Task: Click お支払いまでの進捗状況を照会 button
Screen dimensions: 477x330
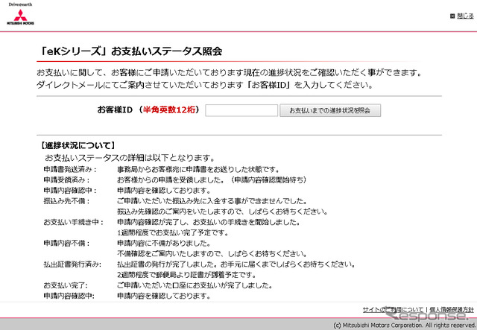Action: click(x=330, y=110)
